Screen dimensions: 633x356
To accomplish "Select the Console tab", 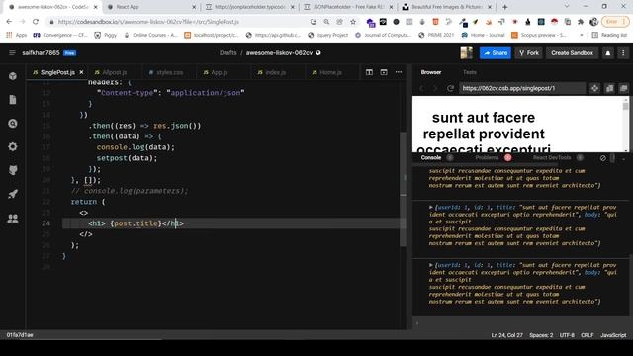I will click(431, 158).
